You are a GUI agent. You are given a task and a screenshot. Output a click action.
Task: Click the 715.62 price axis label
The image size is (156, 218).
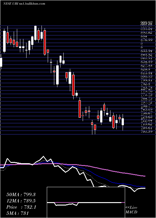[x=146, y=124]
